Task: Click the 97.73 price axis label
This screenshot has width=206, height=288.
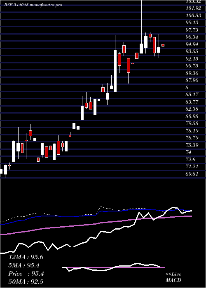Action: point(192,30)
